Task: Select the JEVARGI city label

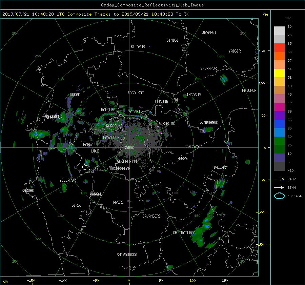Action: [209, 33]
